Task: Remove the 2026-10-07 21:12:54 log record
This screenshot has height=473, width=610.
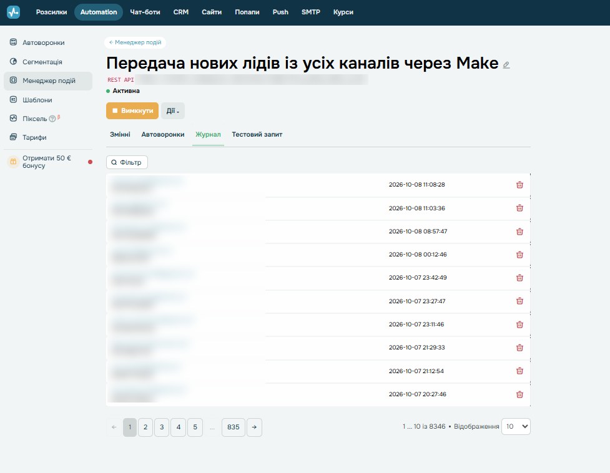Action: [519, 371]
